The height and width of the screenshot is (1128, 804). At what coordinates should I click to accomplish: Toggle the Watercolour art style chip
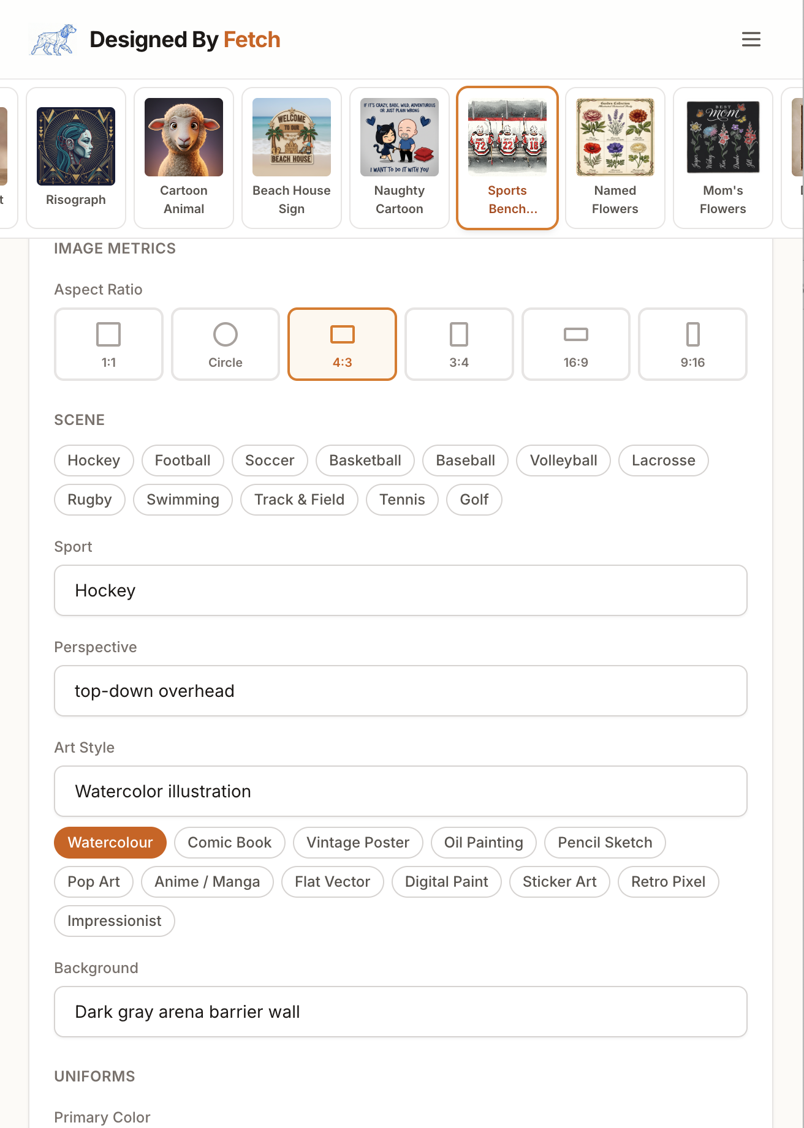tap(110, 843)
